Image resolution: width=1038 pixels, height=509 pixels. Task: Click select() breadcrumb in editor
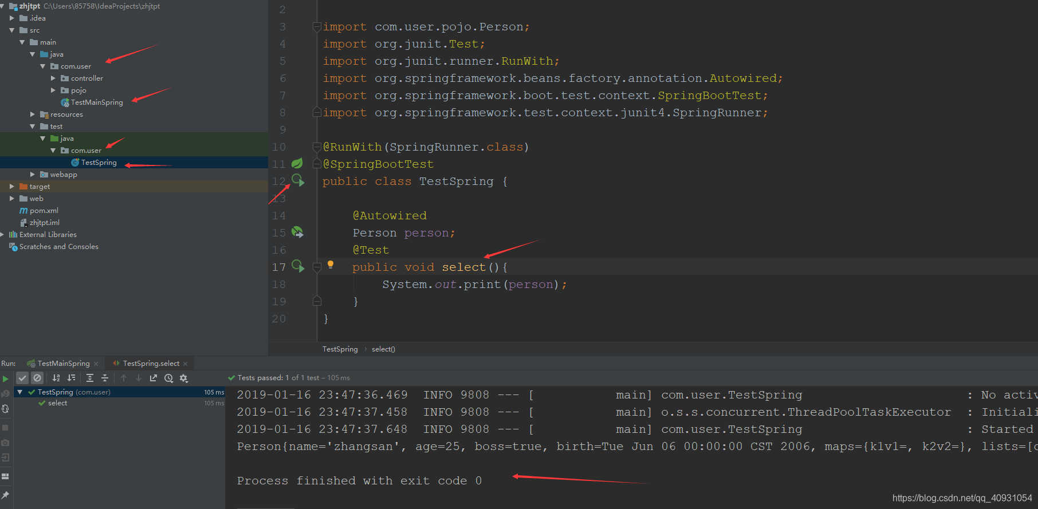pos(383,349)
